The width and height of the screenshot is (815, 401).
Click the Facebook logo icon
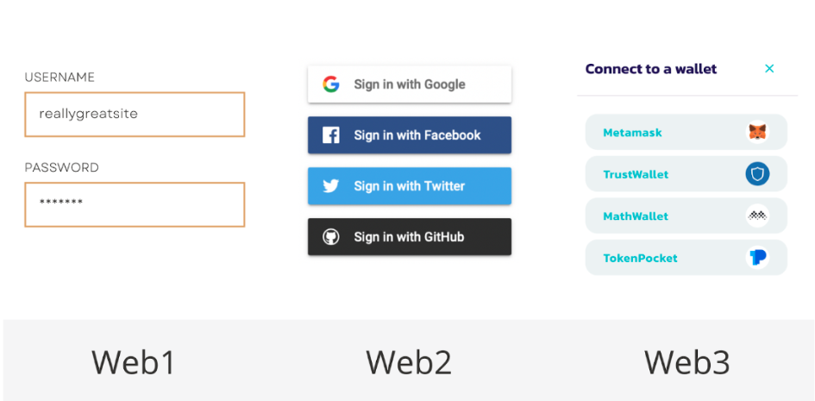(x=330, y=135)
